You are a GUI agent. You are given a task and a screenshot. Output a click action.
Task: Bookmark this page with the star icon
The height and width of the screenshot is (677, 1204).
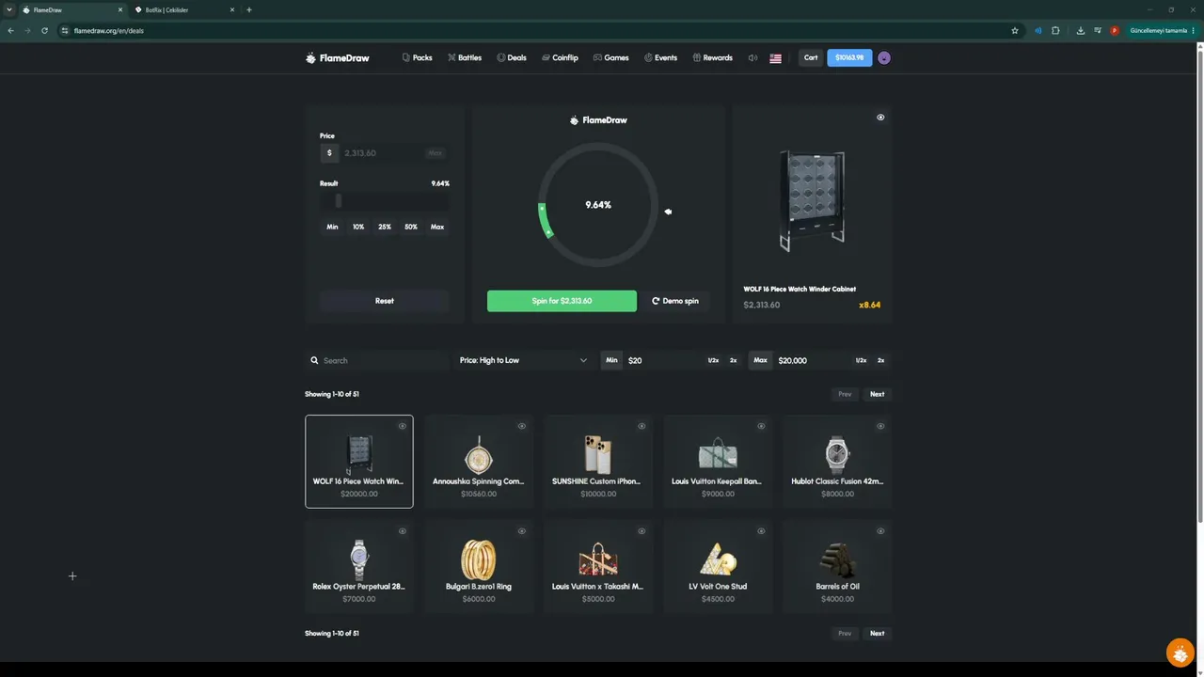[1015, 31]
